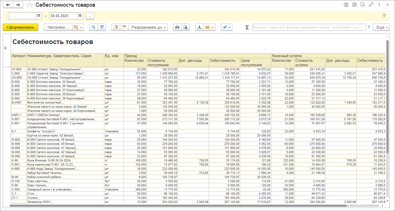This screenshot has width=395, height=211.
Task: Click the Find magnifier toolbar icon
Action: [x=93, y=27]
